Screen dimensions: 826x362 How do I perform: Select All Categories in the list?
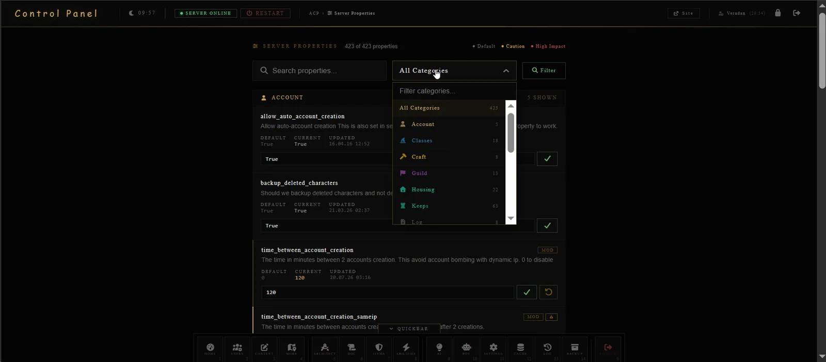click(449, 108)
